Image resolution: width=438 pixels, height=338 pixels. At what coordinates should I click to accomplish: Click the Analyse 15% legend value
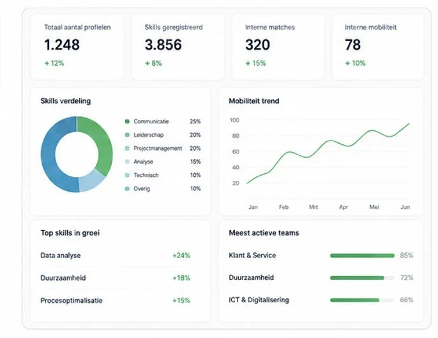click(x=195, y=162)
